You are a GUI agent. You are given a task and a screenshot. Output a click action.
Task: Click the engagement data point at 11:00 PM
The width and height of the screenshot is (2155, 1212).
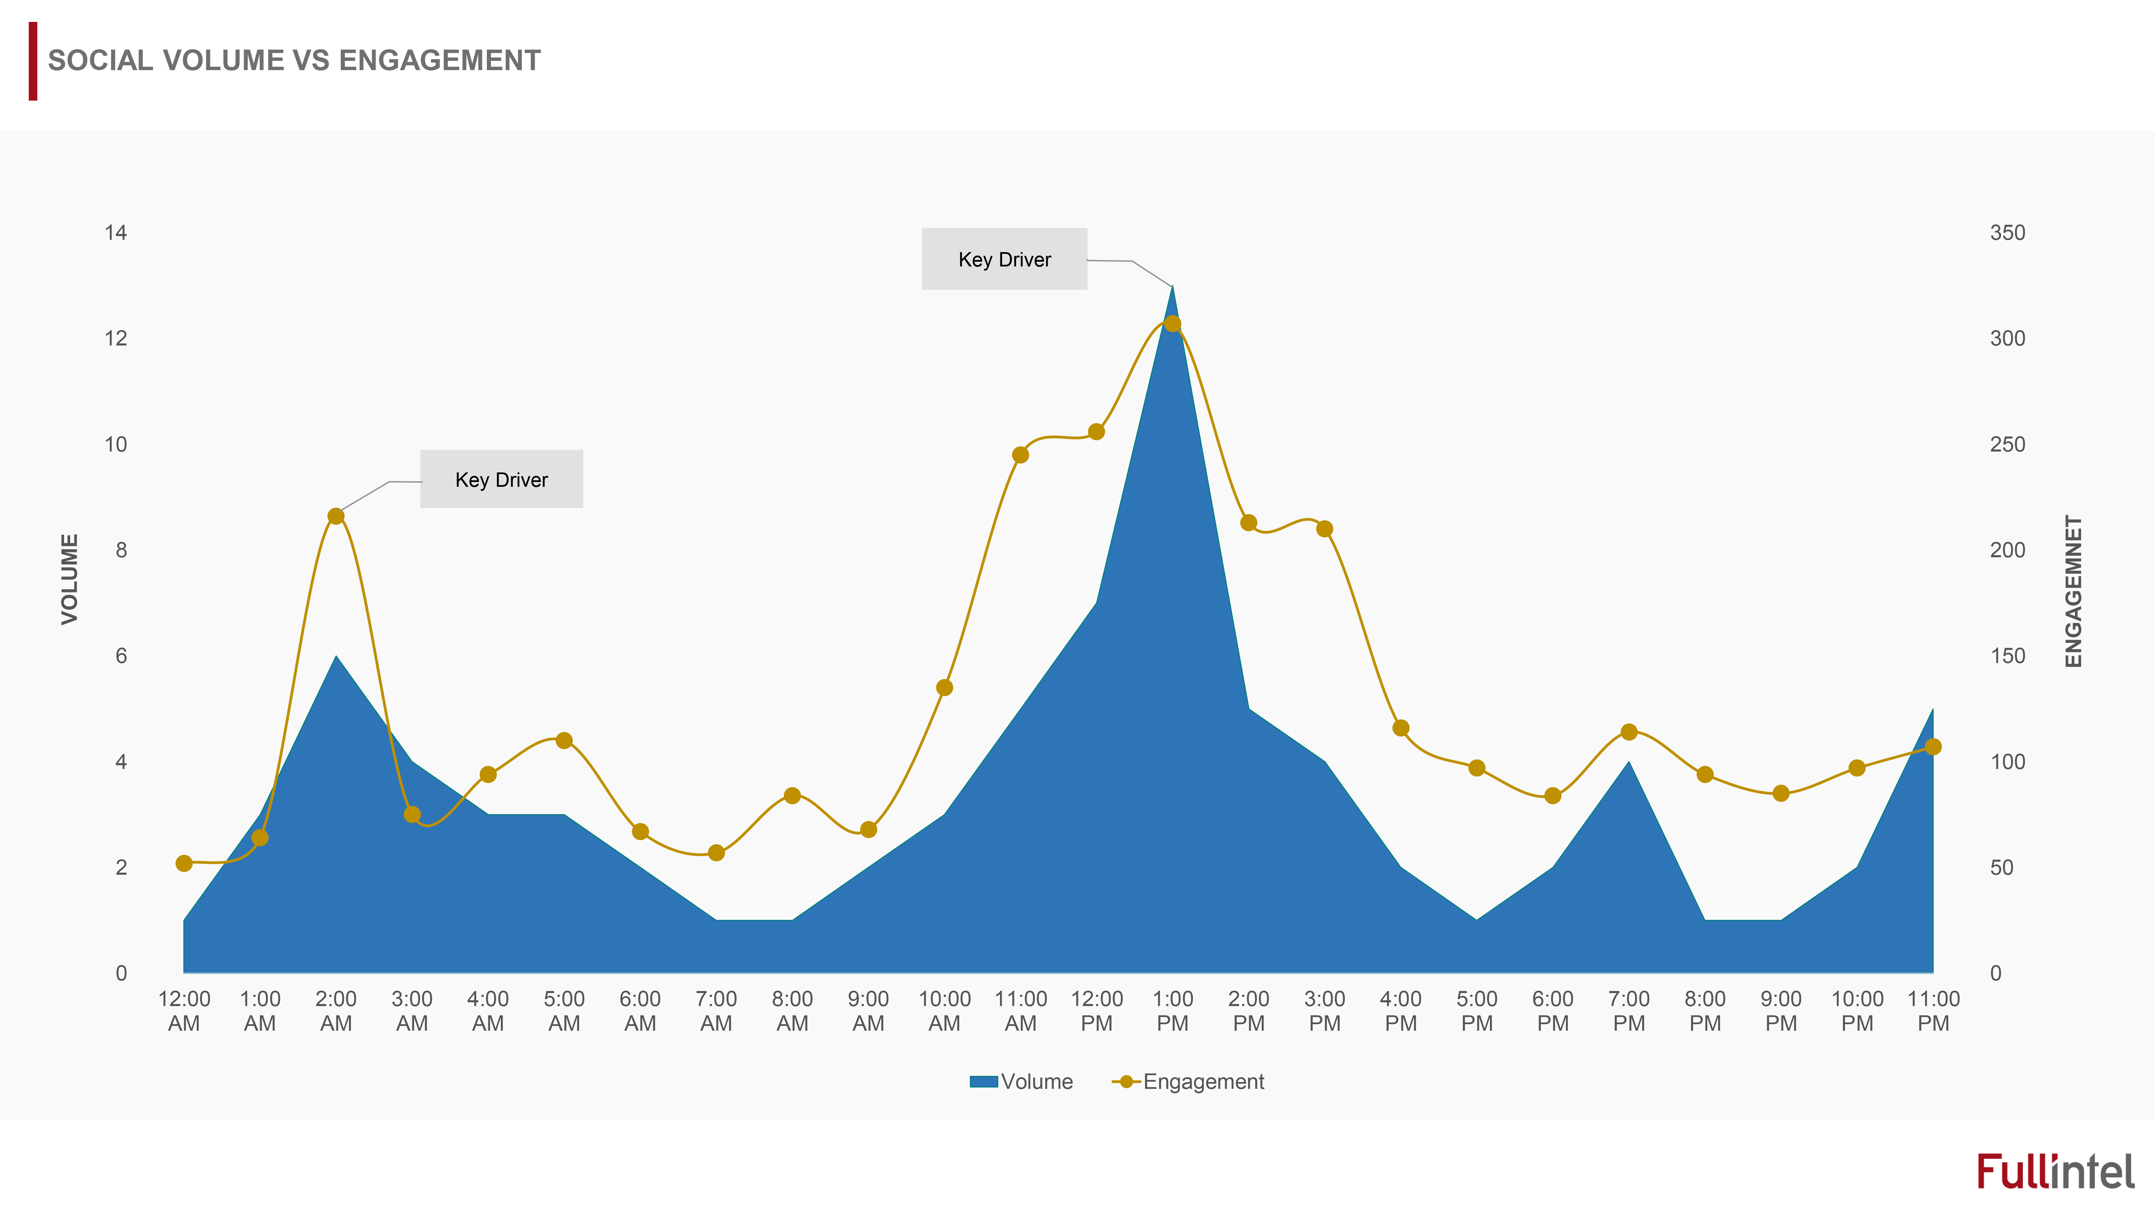point(1933,747)
